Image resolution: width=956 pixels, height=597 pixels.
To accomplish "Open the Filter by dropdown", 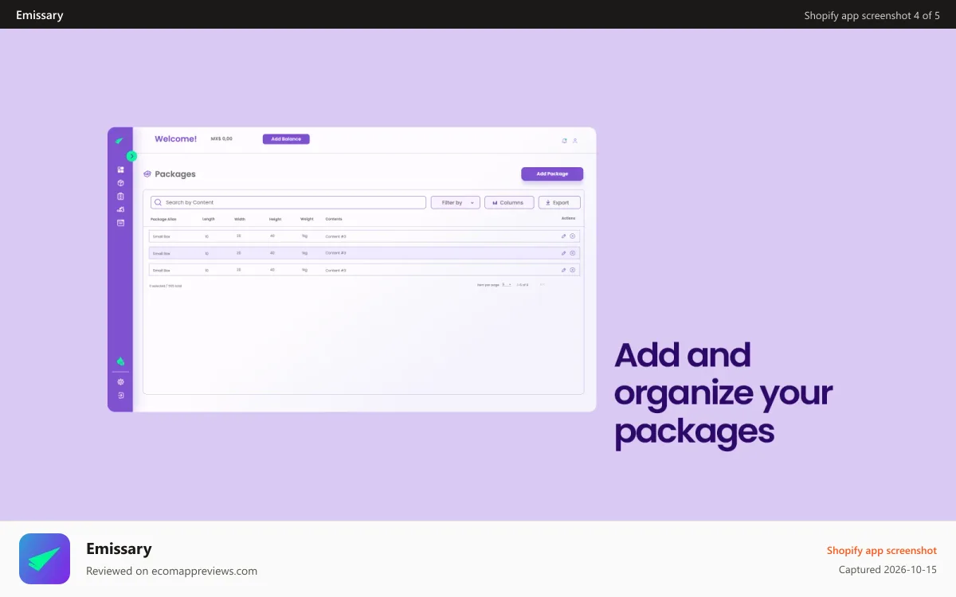I will pos(456,202).
